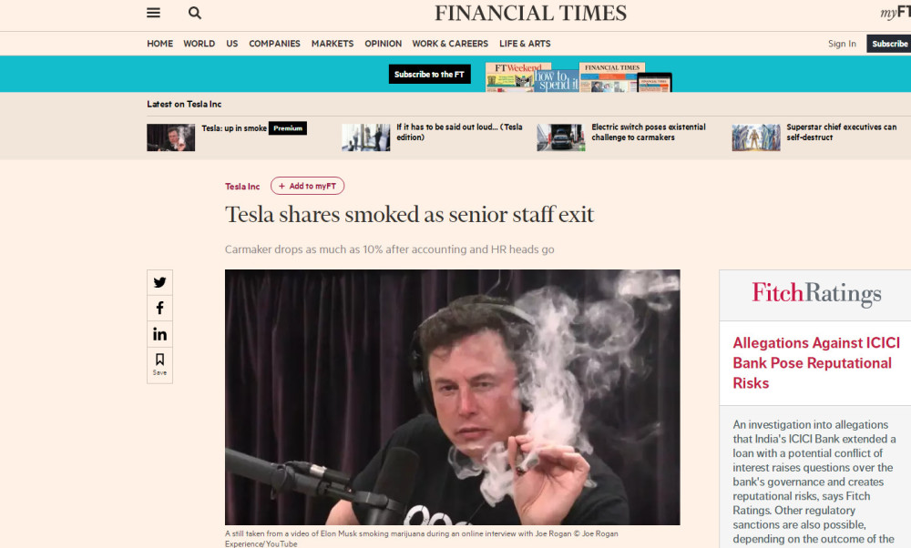Toggle Add to myFT for Tesla Inc

(x=307, y=186)
